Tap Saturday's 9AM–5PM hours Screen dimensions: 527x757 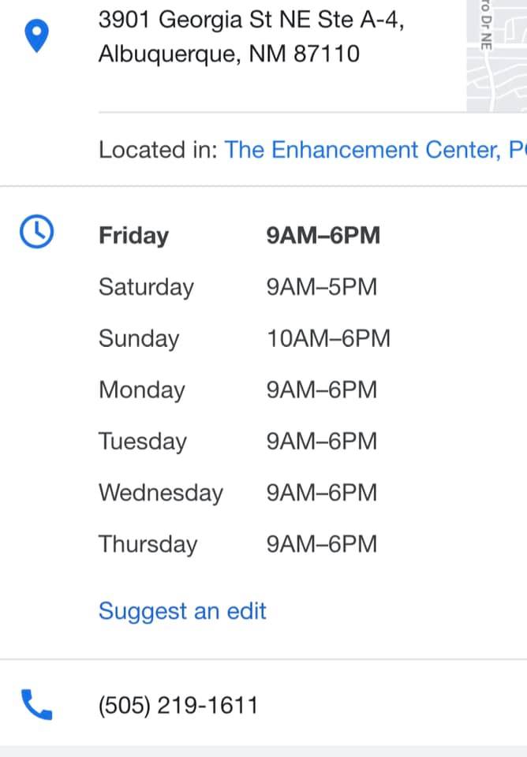click(x=322, y=287)
